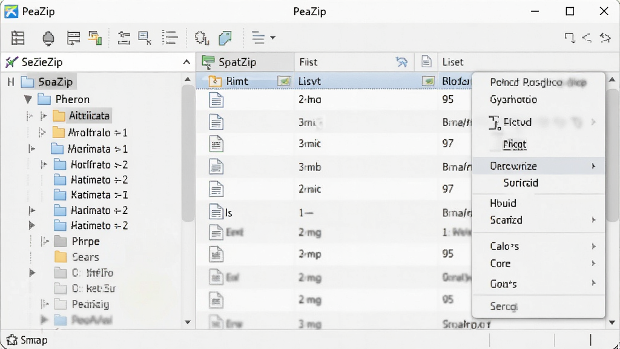Screen dimensions: 620x349
Task: Click the tree panel scroll-down arrow
Action: pos(188,322)
